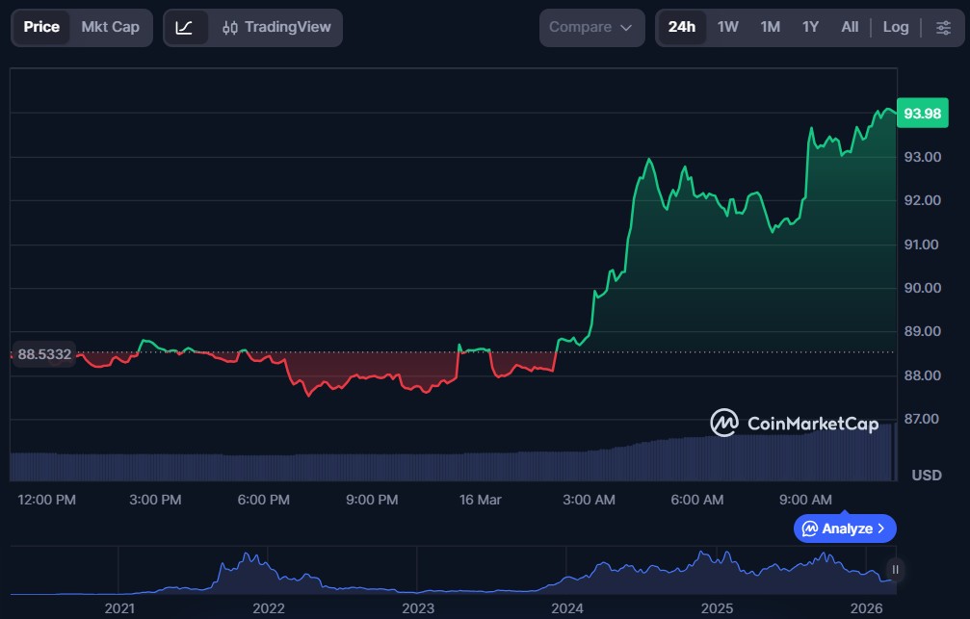Image resolution: width=970 pixels, height=619 pixels.
Task: Switch to the line chart view icon
Action: [x=184, y=27]
